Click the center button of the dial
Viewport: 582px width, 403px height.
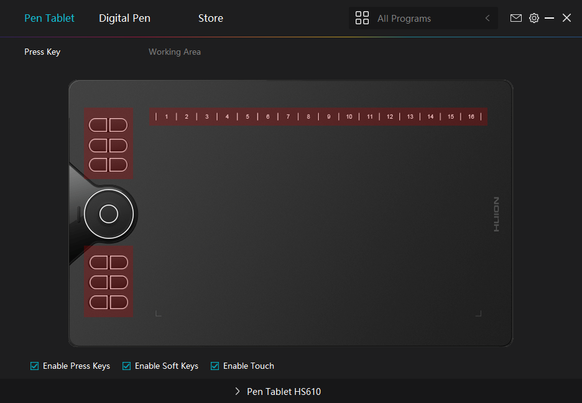click(109, 213)
